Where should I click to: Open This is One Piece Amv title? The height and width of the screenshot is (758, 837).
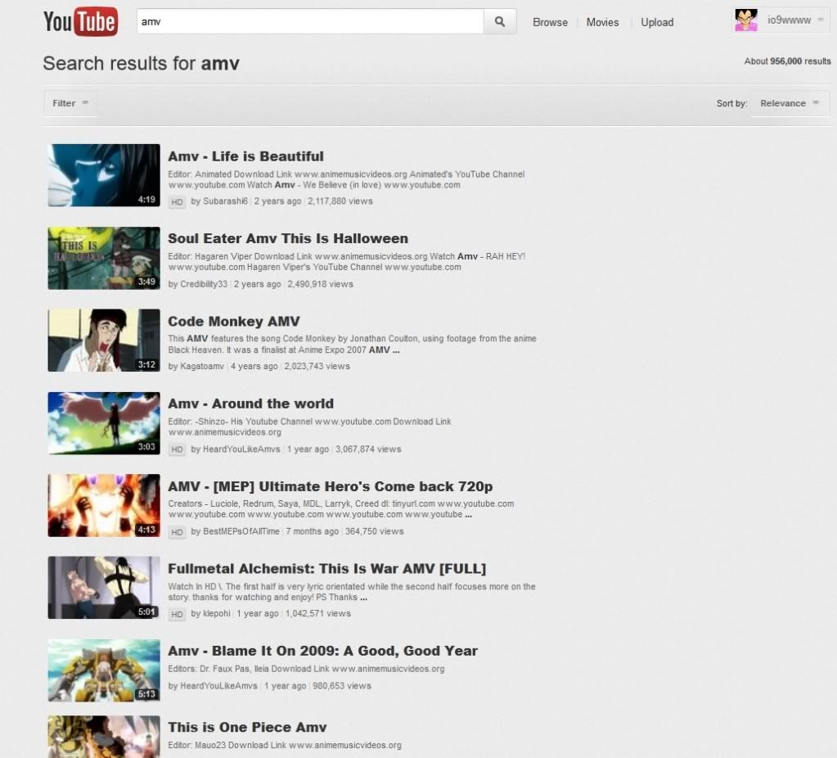[247, 727]
